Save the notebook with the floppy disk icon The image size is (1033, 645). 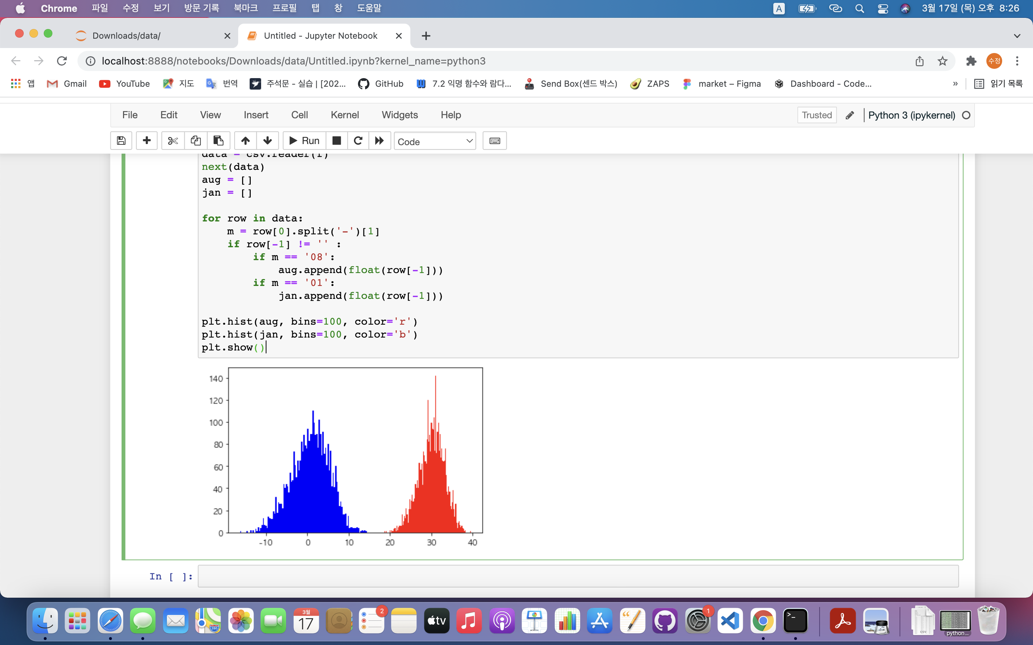coord(121,141)
